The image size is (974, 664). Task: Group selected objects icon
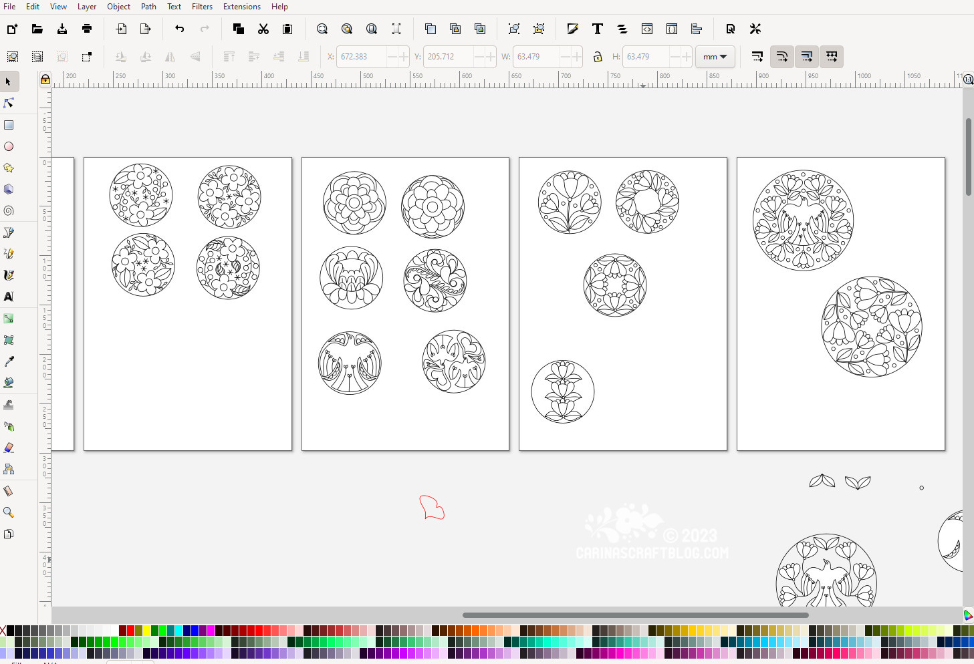coord(514,29)
